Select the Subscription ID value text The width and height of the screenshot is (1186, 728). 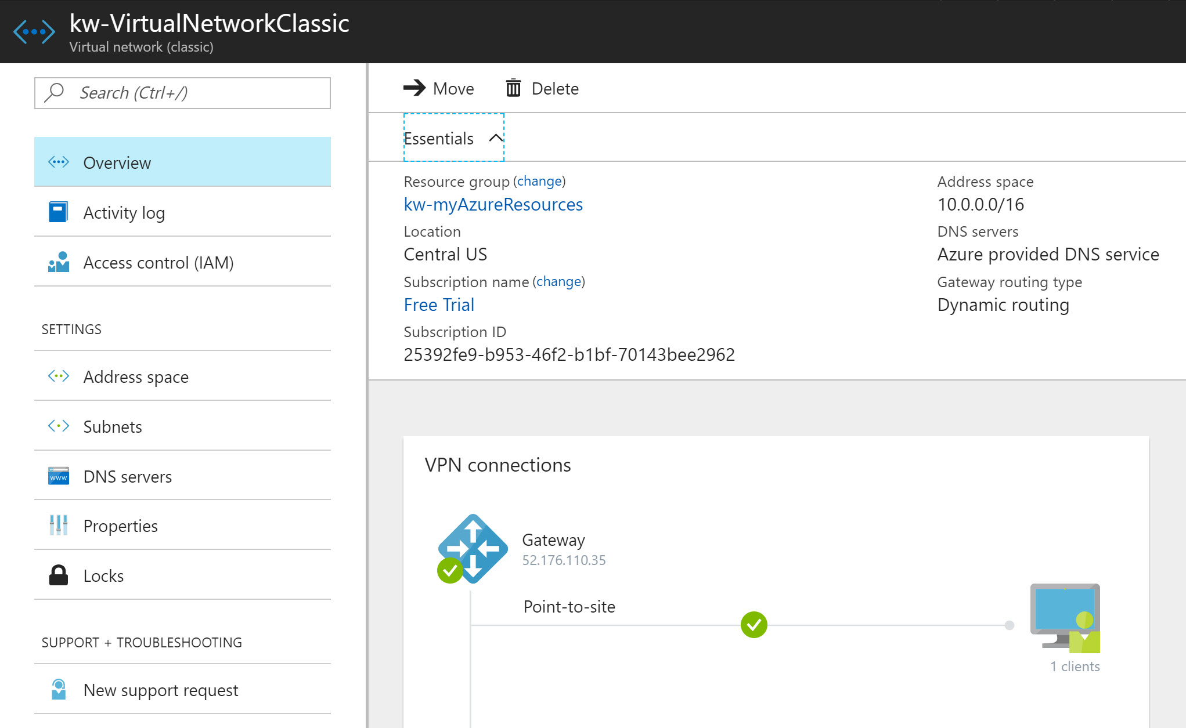(569, 354)
